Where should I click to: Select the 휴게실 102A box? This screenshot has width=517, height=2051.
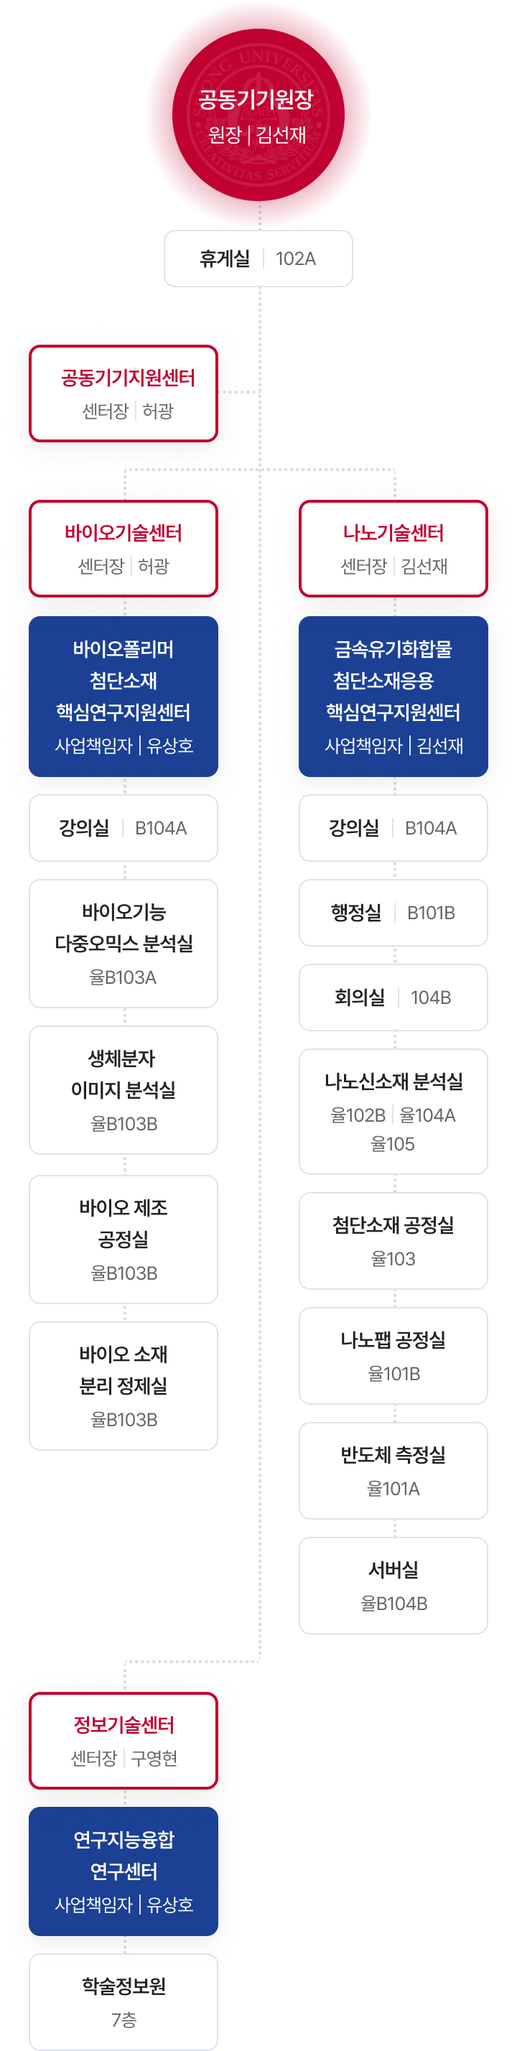pyautogui.click(x=258, y=259)
